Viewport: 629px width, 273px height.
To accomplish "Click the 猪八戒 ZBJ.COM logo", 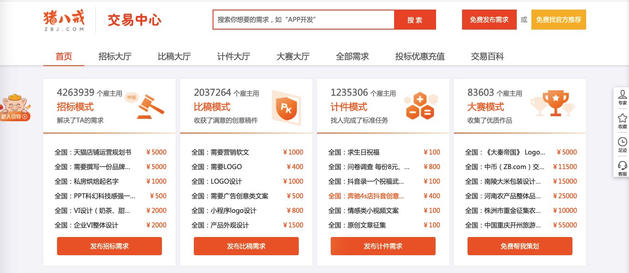I will 64,20.
